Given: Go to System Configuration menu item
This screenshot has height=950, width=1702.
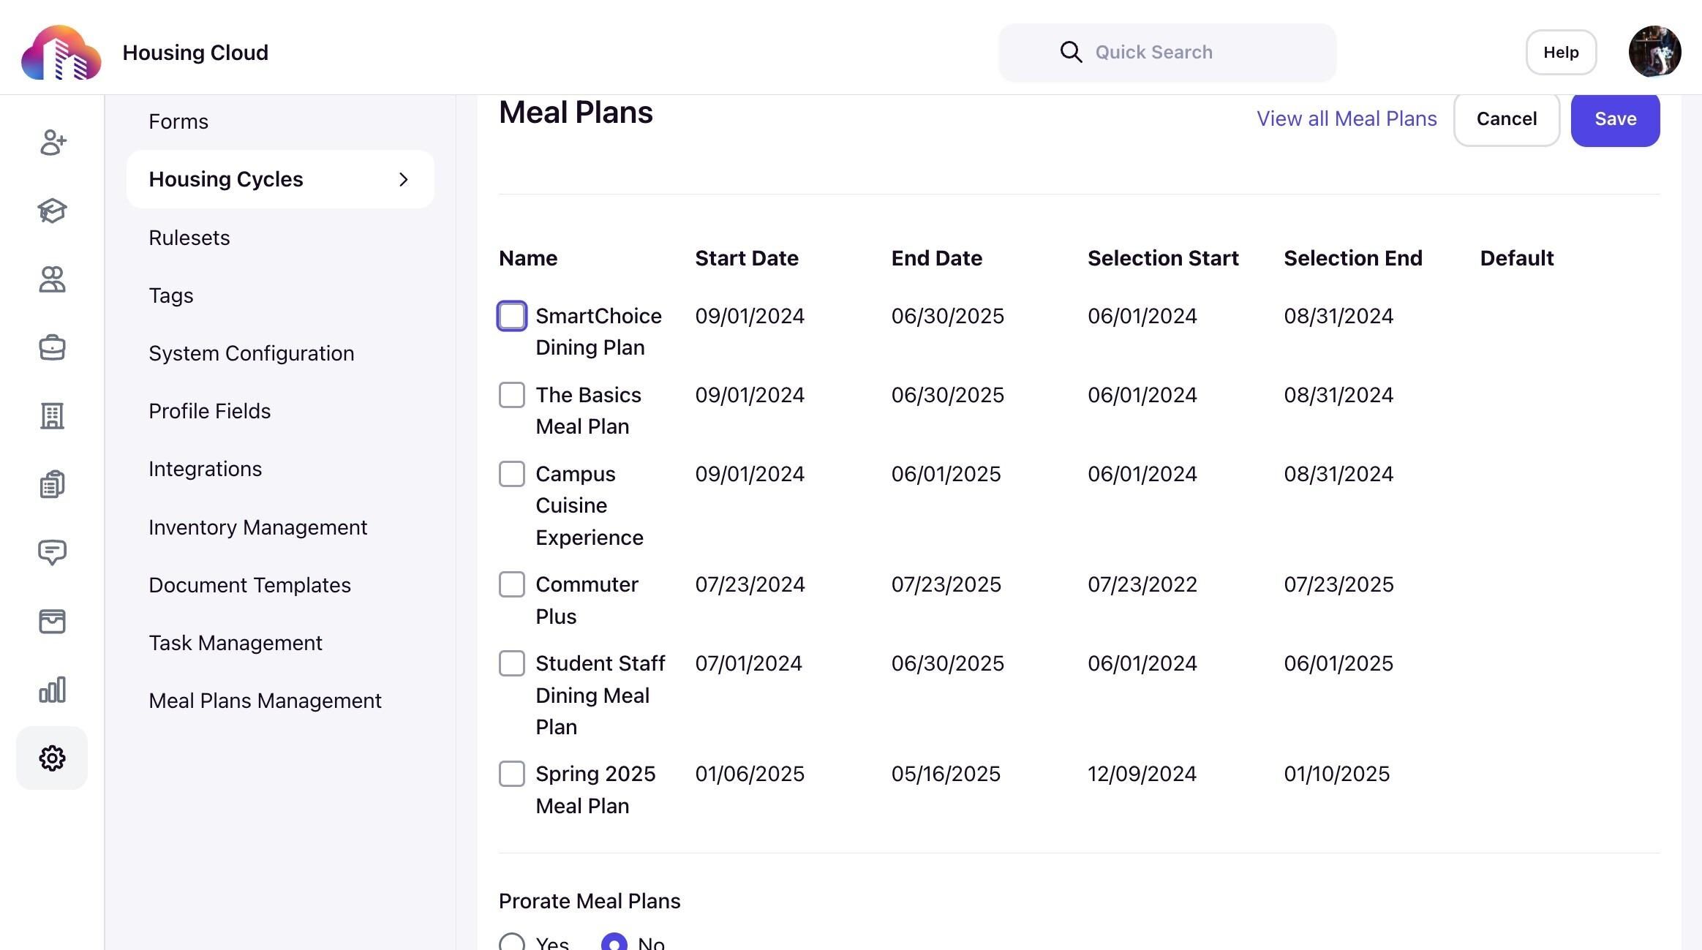Looking at the screenshot, I should point(251,353).
